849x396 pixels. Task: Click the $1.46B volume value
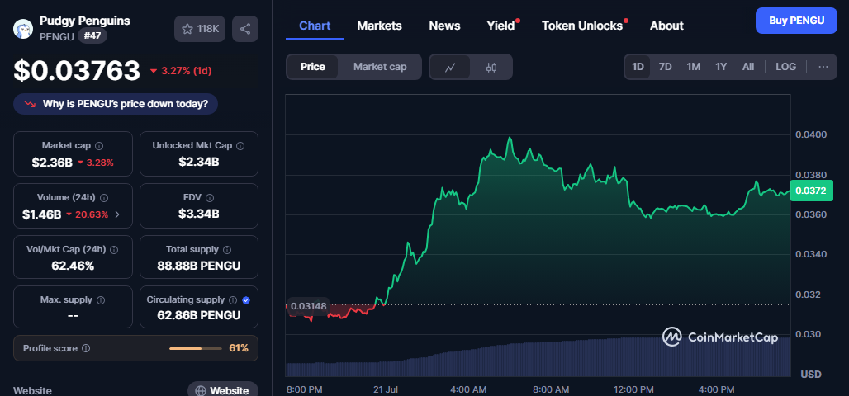(41, 214)
